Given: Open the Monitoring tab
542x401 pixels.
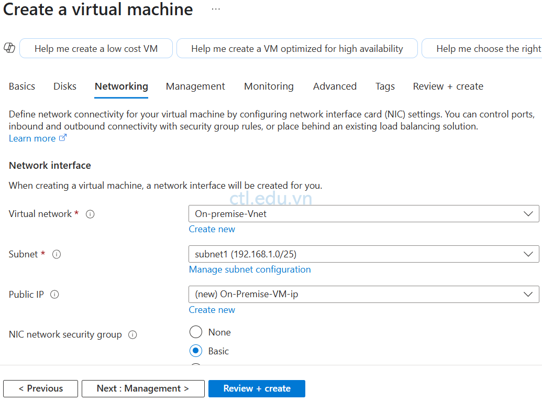Looking at the screenshot, I should (269, 86).
